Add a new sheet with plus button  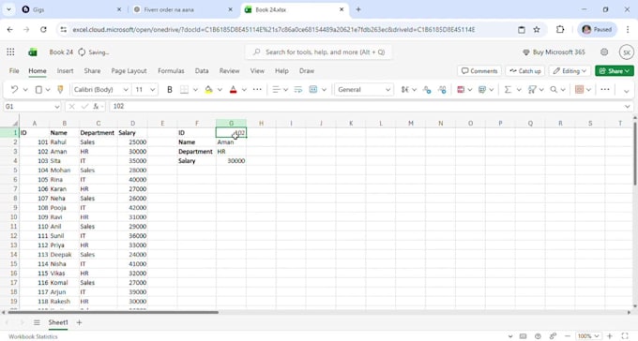click(x=80, y=322)
